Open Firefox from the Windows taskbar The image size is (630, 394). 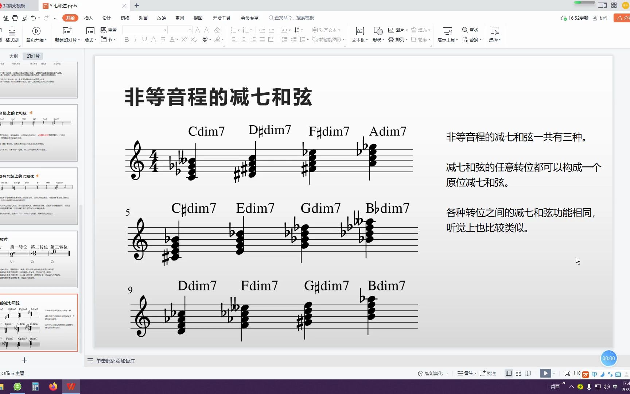(x=53, y=387)
